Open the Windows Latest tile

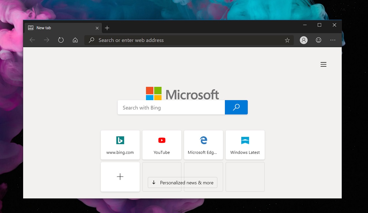[x=245, y=145]
